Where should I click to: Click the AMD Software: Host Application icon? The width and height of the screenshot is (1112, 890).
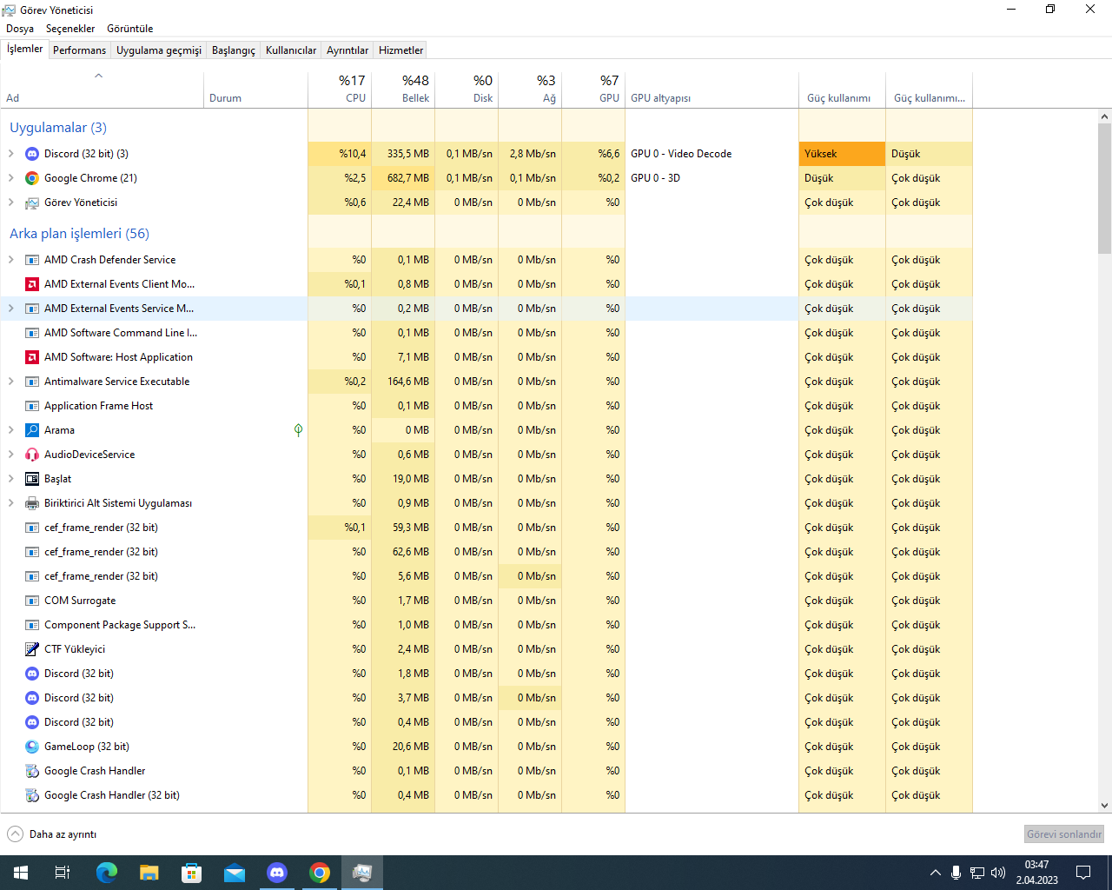[32, 357]
